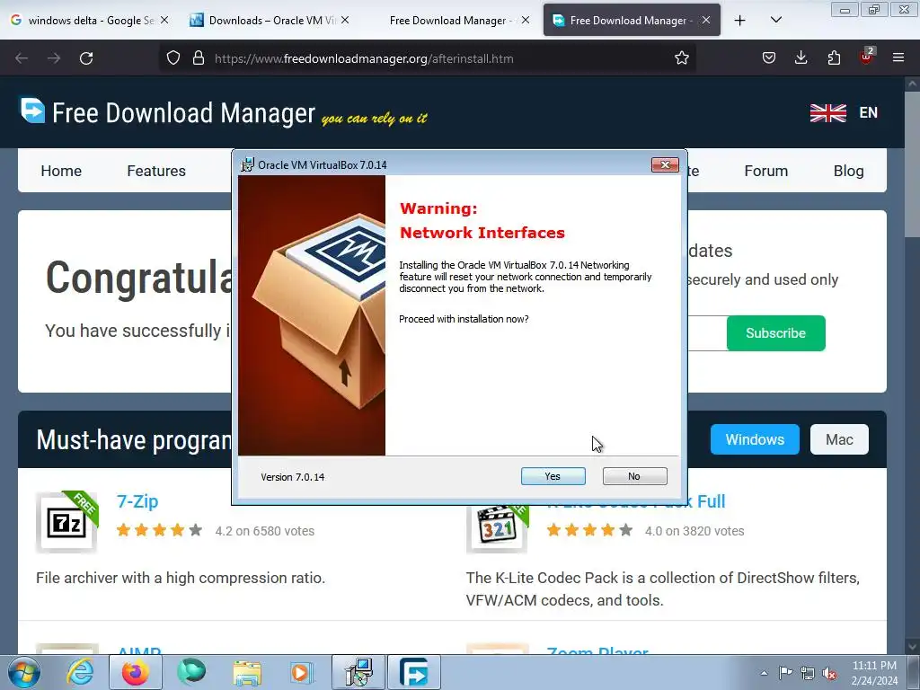Open Windows Explorer folder from taskbar

click(x=247, y=672)
